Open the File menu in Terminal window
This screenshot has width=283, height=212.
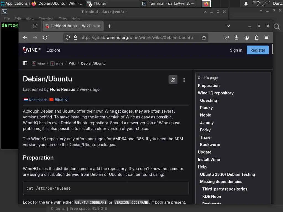[7, 18]
